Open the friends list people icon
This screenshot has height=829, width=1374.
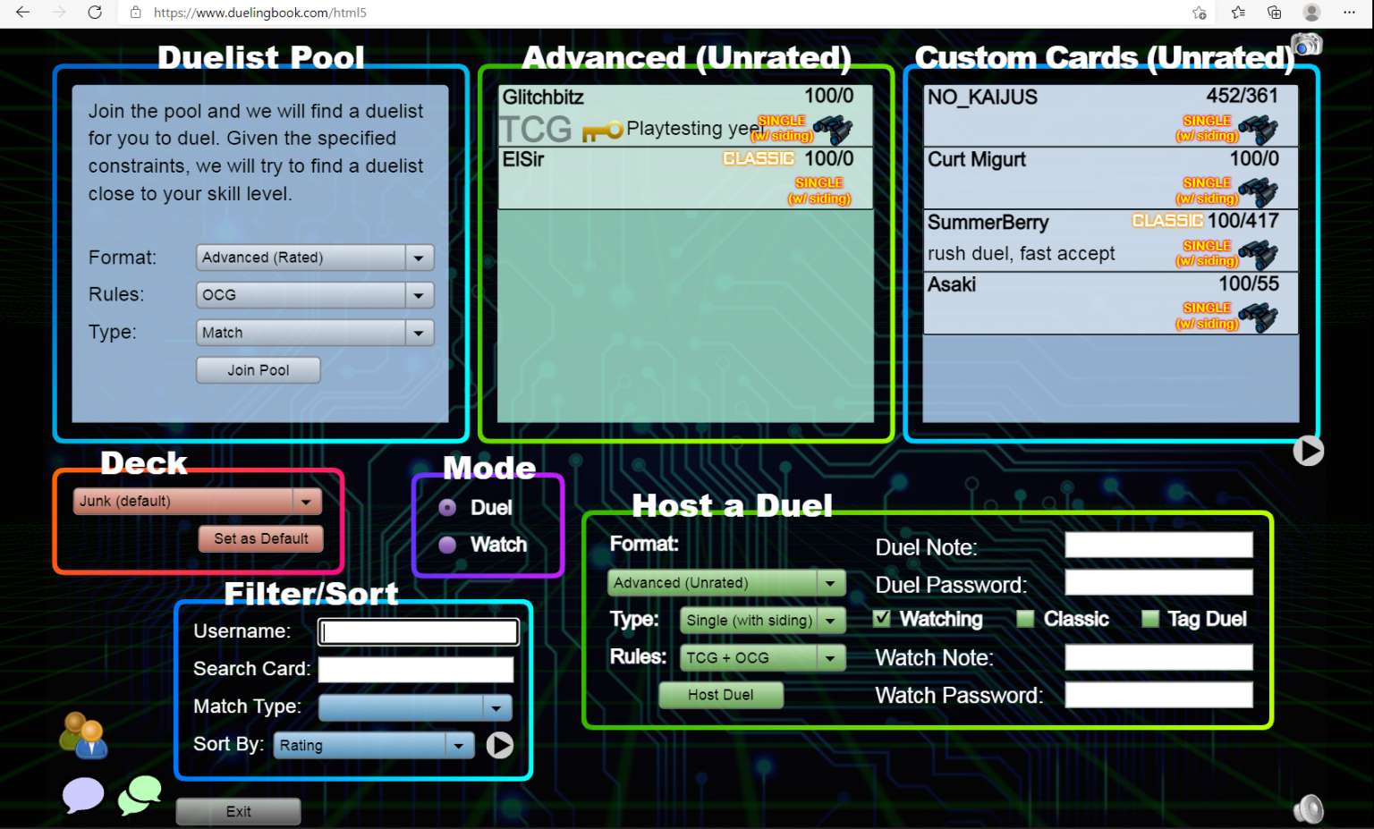(x=83, y=735)
